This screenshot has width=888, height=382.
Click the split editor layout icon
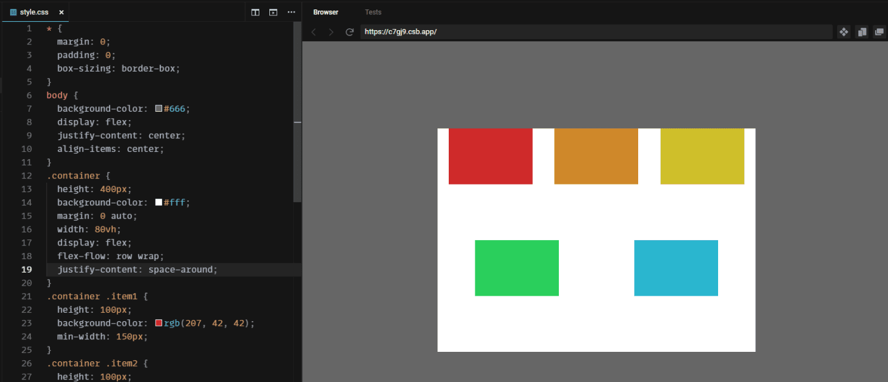[255, 12]
